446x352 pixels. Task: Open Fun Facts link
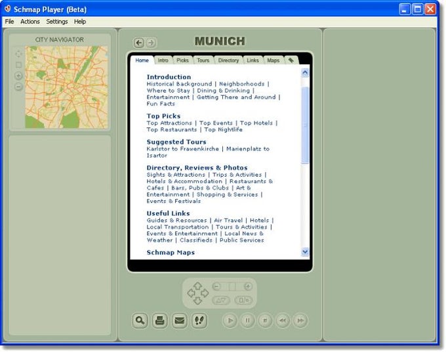click(x=161, y=104)
